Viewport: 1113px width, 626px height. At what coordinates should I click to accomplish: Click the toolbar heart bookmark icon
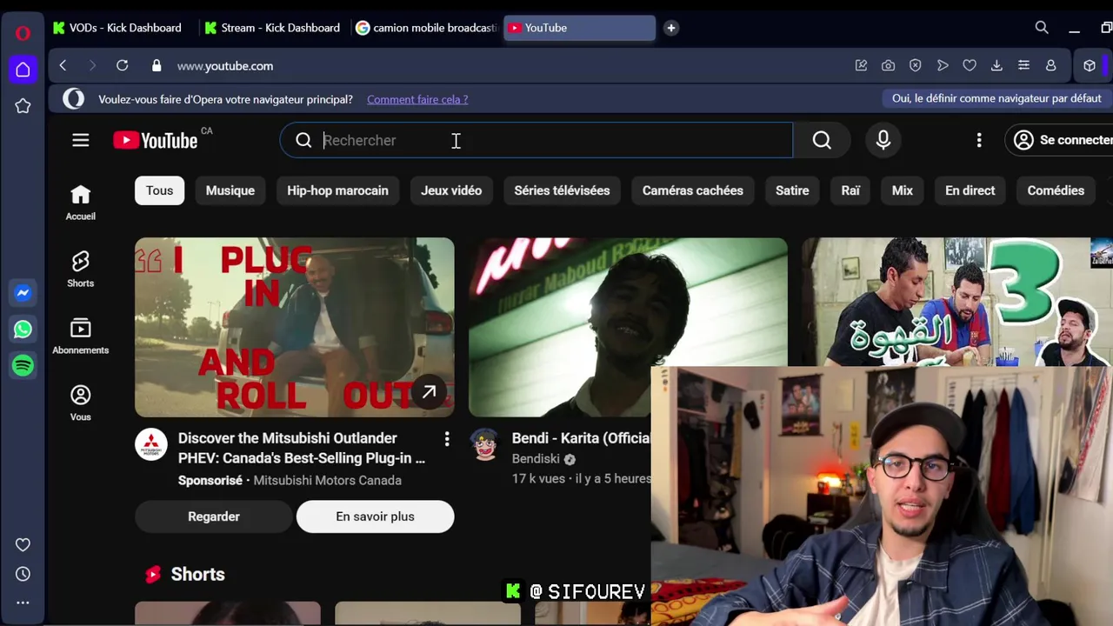pyautogui.click(x=970, y=65)
